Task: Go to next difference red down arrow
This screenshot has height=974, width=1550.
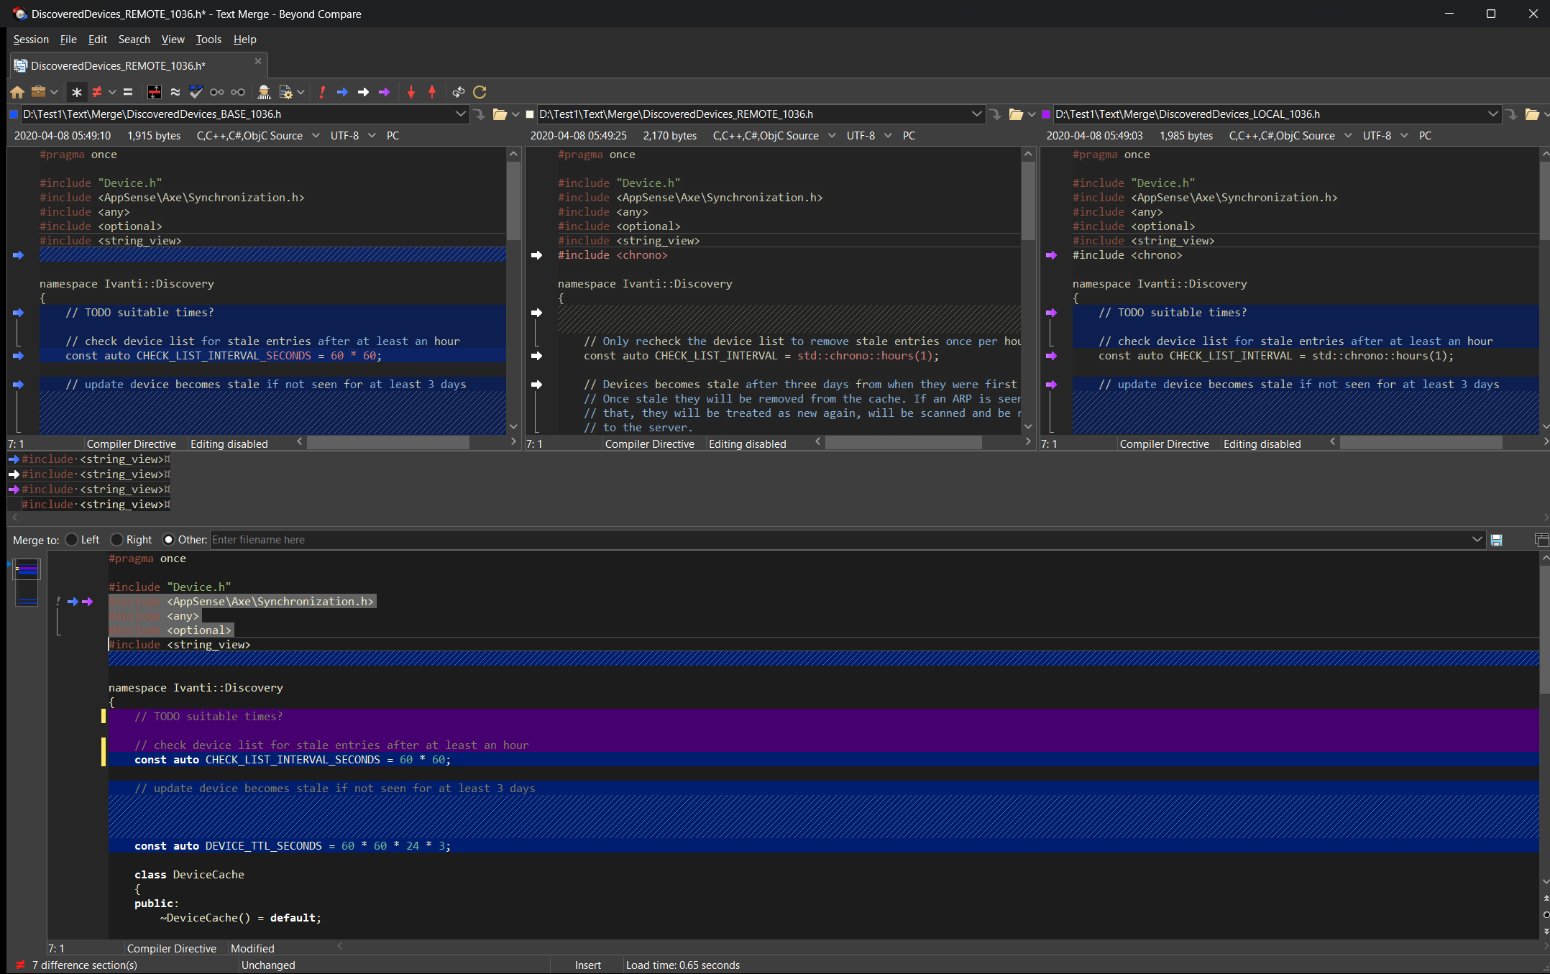Action: (411, 92)
